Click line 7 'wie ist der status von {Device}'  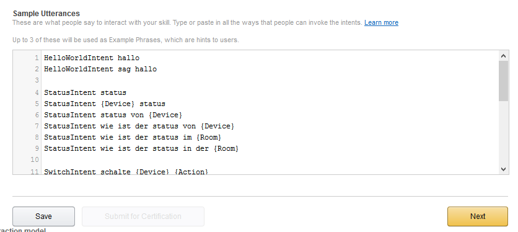139,126
